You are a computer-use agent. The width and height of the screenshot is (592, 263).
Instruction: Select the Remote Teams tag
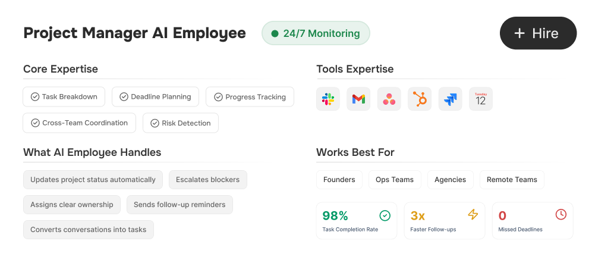[x=512, y=180]
